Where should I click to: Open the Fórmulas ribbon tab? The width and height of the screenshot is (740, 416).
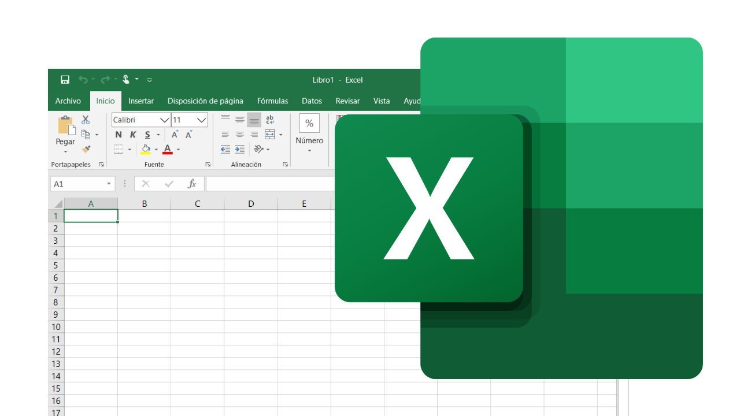pos(272,101)
